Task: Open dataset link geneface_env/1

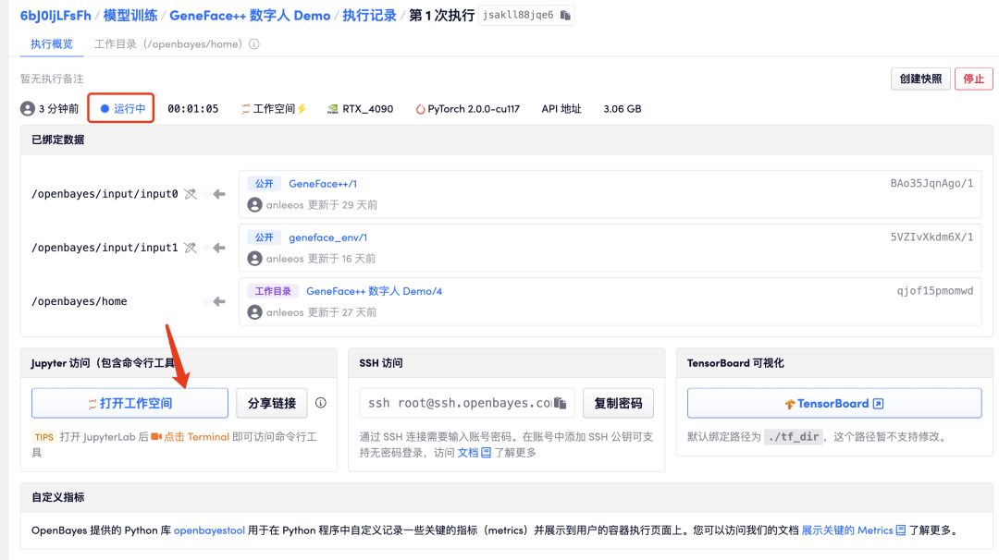Action: tap(328, 237)
